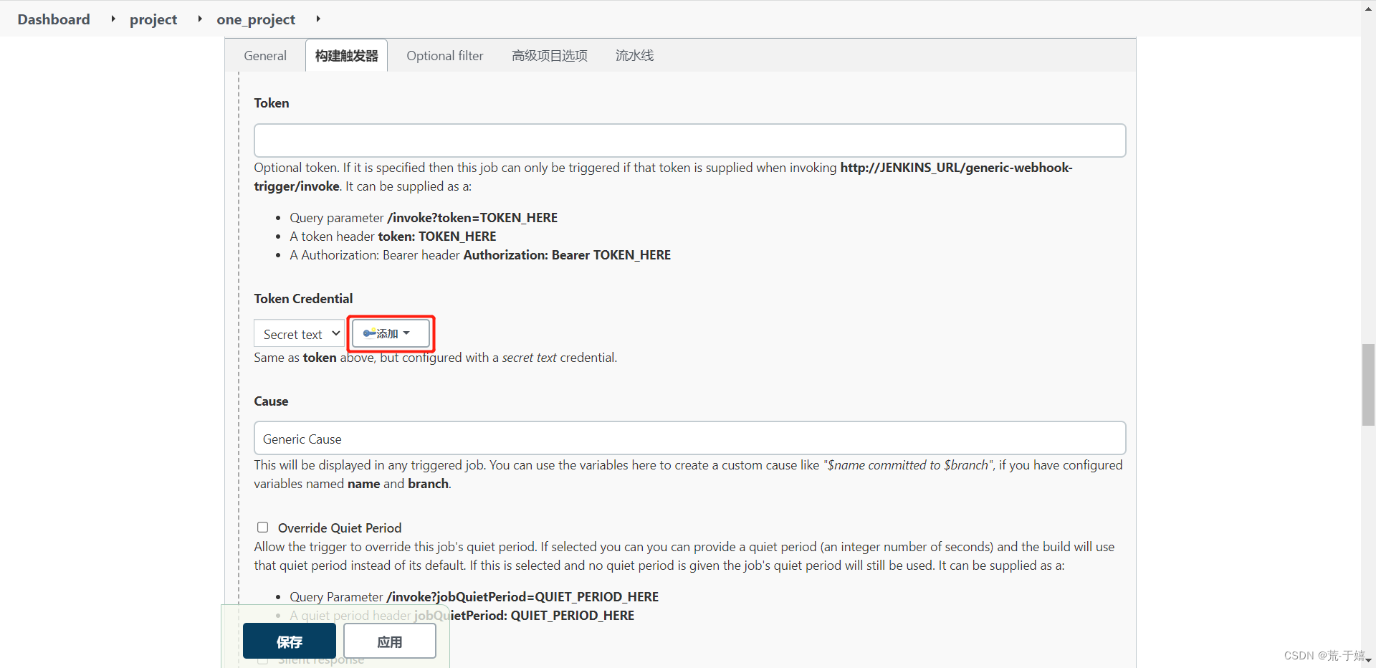
Task: Focus the Token input field
Action: (689, 140)
